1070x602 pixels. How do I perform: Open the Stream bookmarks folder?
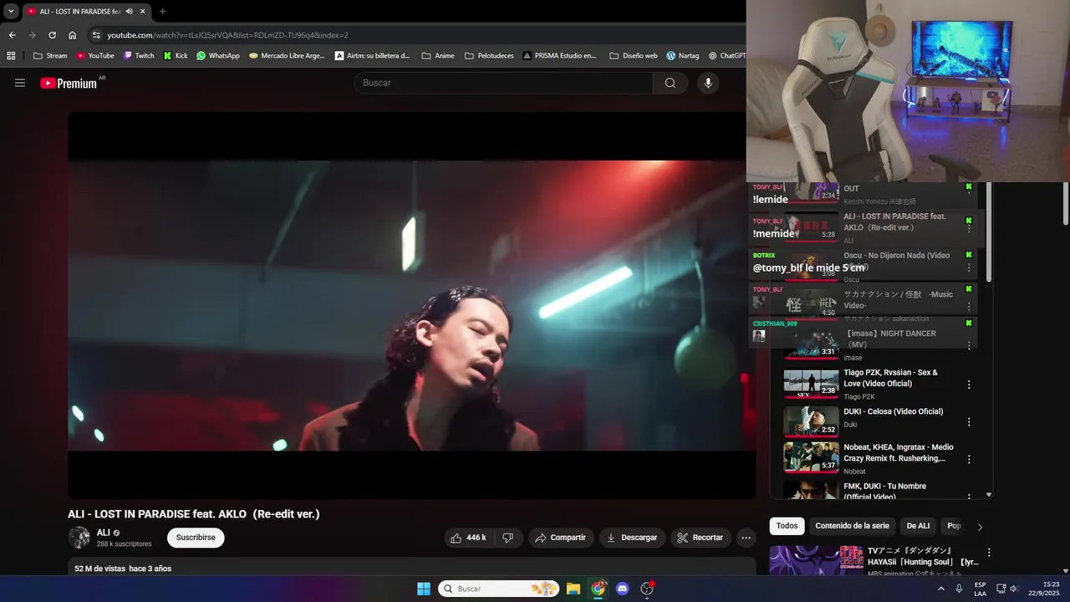pos(50,56)
